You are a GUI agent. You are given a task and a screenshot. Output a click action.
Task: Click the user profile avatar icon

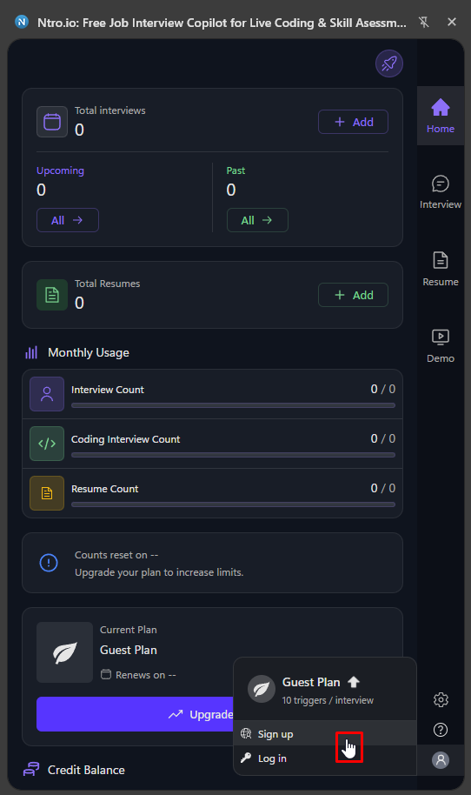pos(441,760)
